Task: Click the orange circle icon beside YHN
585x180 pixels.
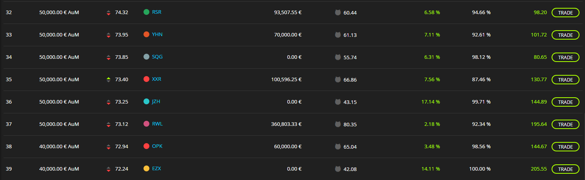Action: pyautogui.click(x=146, y=35)
